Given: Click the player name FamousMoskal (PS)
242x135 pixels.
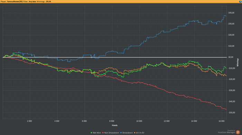Looking at the screenshot, I should (15, 1).
